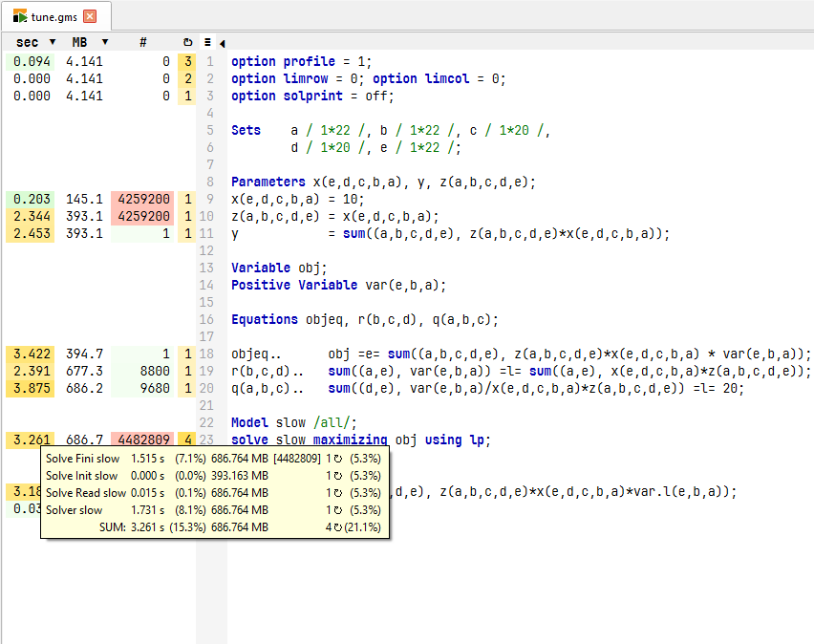Collapse the profiler panel with left arrow

pos(222,43)
